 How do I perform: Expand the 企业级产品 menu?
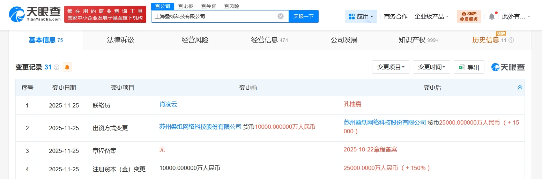(431, 16)
